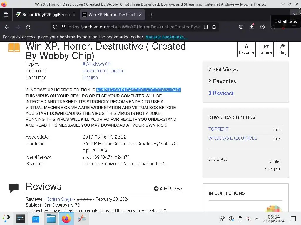The image size is (301, 225).
Task: Switch to RecordGuy626 tab
Action: (x=46, y=15)
